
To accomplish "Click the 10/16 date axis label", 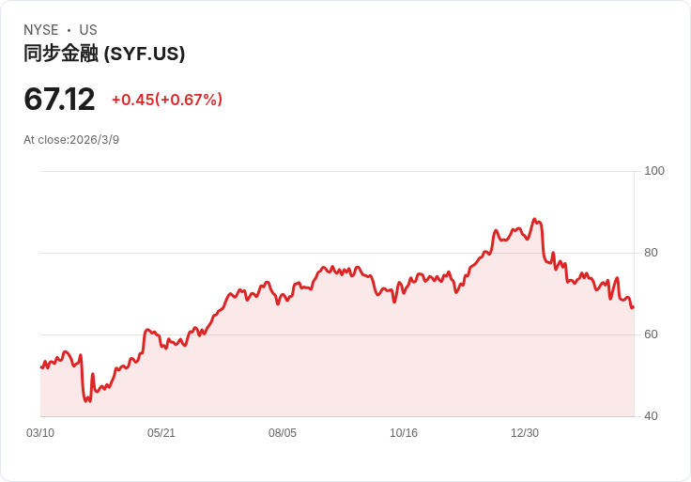I will pyautogui.click(x=404, y=433).
